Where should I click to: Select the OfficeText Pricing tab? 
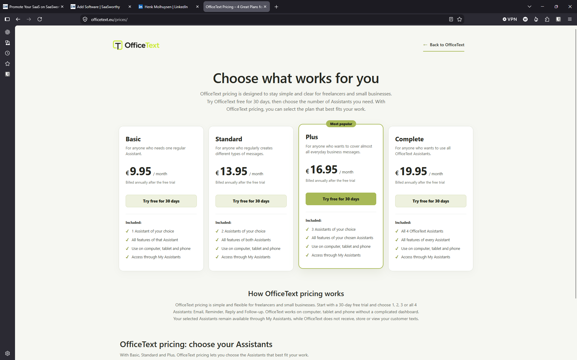click(234, 7)
